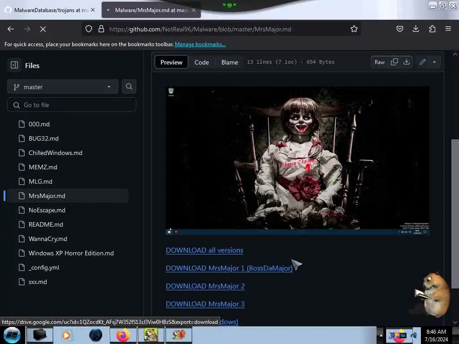Click the file icon next to 000.md
The image size is (459, 344).
pyautogui.click(x=22, y=124)
